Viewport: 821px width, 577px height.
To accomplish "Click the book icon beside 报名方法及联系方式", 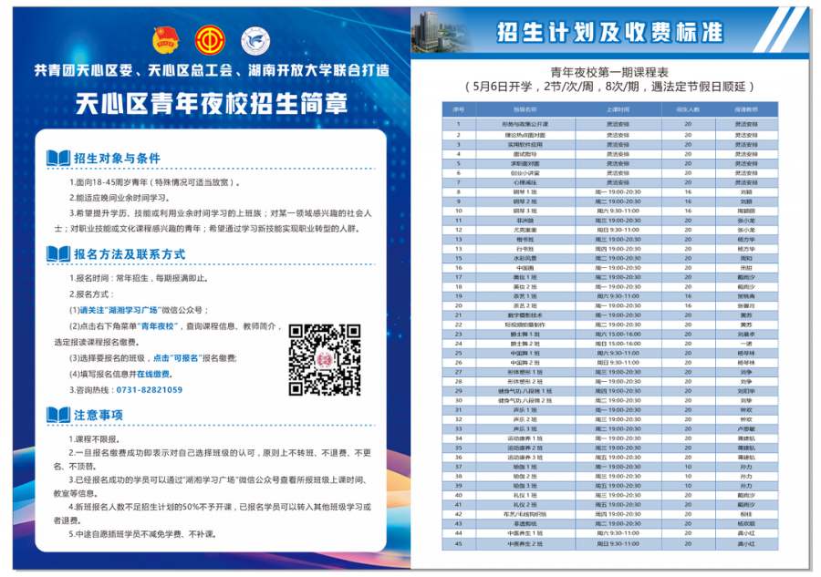I will click(x=58, y=253).
